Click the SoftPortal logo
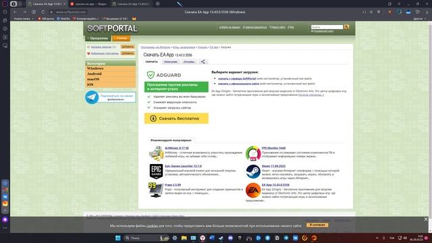Viewport: 432px width, 243px height. (x=112, y=28)
